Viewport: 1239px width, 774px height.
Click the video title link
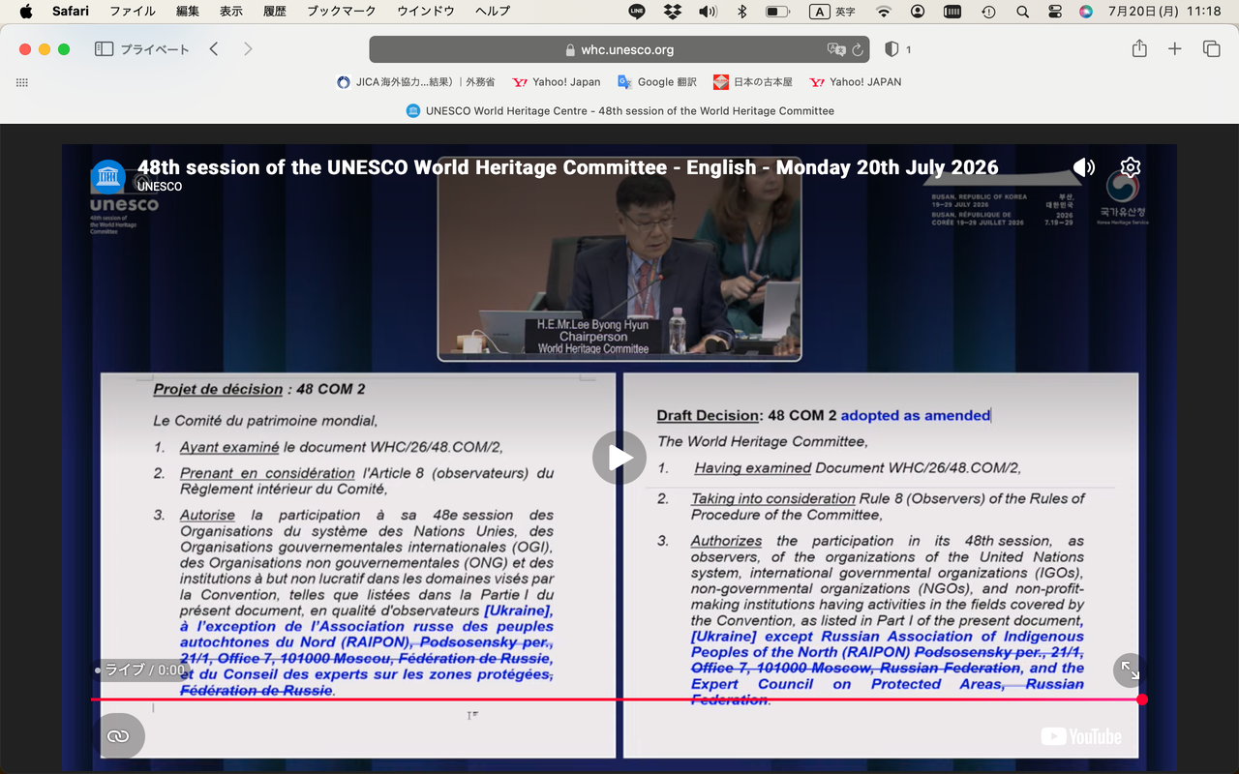pos(567,167)
